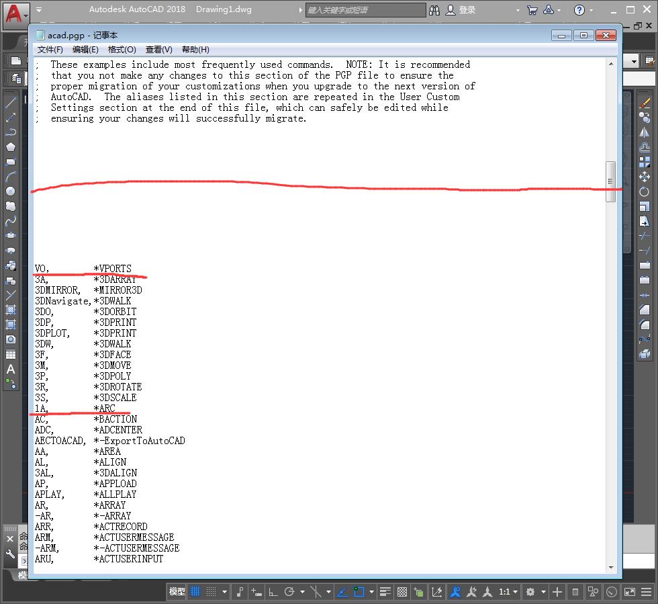Click the Erase tool in the modify toolbar
The height and width of the screenshot is (604, 658).
point(645,103)
